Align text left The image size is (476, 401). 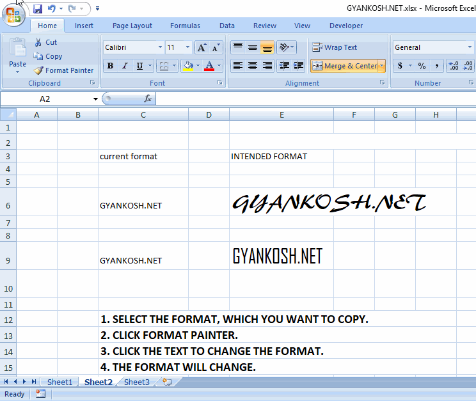click(x=238, y=66)
